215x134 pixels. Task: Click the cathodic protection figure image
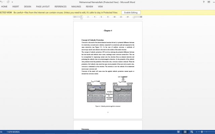point(109,89)
